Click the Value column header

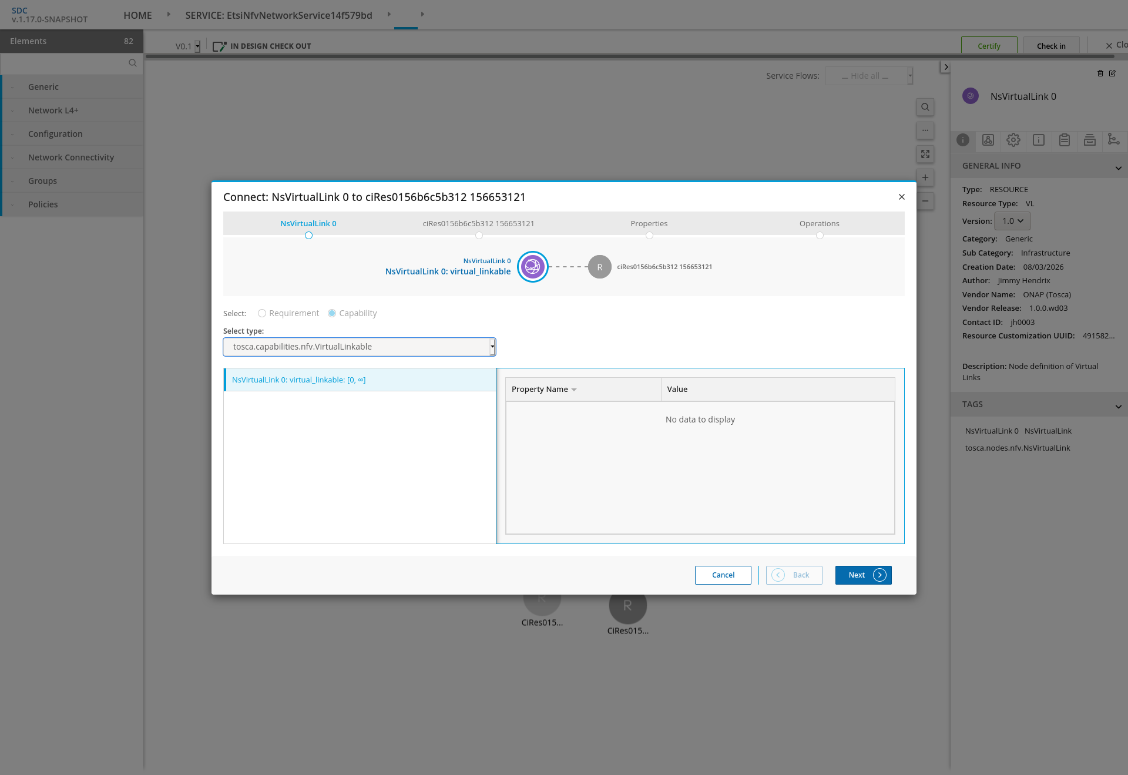pos(777,389)
